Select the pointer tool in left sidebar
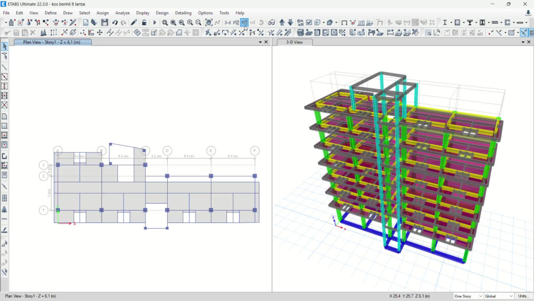Screen dimensions: 534x301 [x=4, y=46]
